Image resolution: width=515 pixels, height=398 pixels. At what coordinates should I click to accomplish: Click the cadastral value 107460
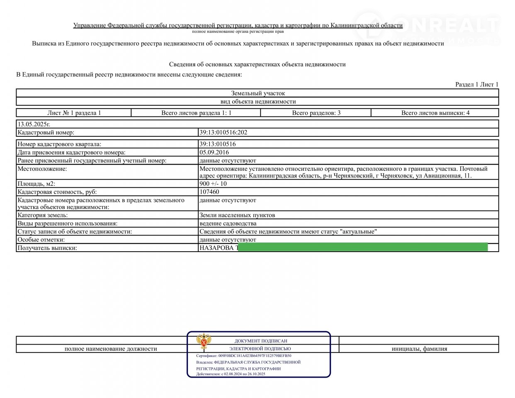coord(209,192)
